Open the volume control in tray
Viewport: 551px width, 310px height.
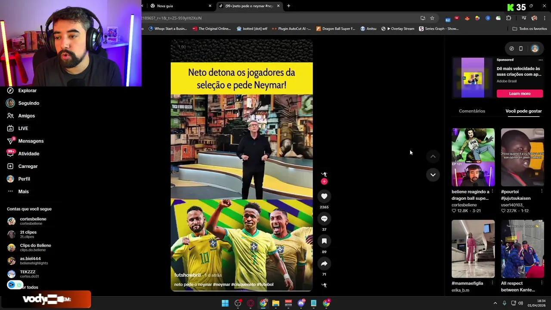pos(520,303)
